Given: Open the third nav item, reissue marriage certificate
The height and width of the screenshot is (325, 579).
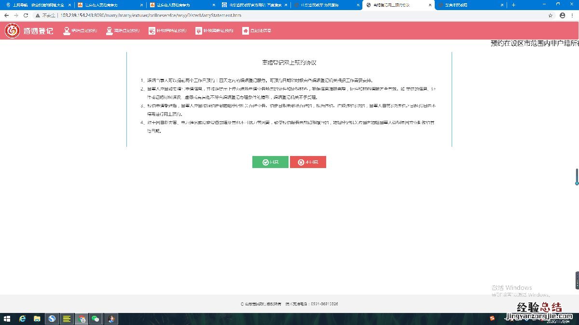Looking at the screenshot, I should [167, 31].
